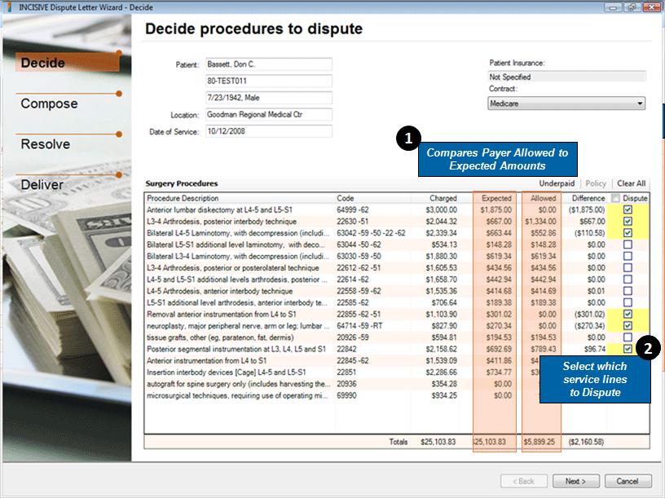Close the Dispute Letter Wizard window
This screenshot has width=665, height=498.
click(651, 7)
